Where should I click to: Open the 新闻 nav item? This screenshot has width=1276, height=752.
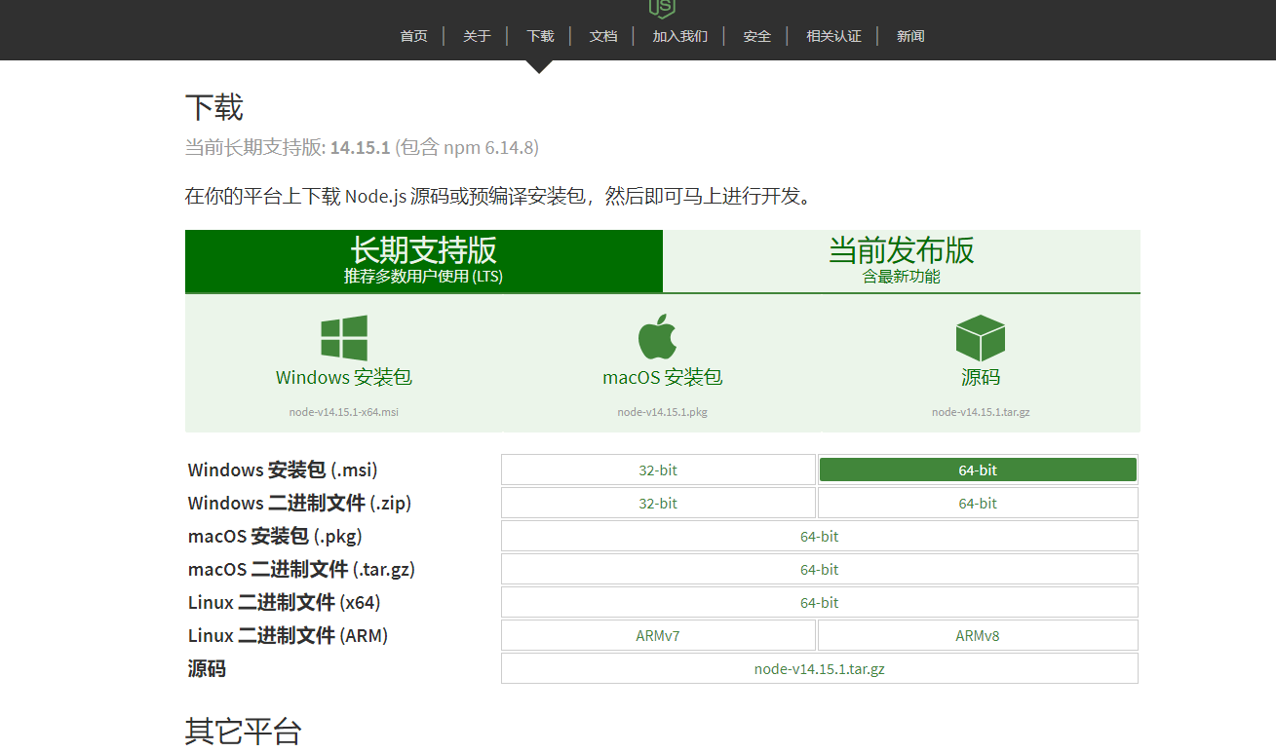910,36
